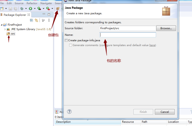Toggle the Generate comments checkbox

[x=70, y=45]
